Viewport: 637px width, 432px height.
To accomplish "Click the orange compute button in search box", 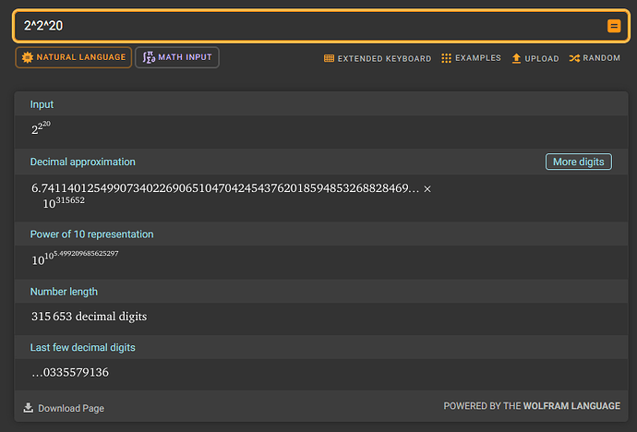I will click(614, 26).
